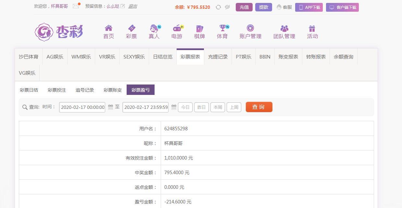Switch to AG娱乐 tab
This screenshot has height=208, width=402.
(x=55, y=57)
